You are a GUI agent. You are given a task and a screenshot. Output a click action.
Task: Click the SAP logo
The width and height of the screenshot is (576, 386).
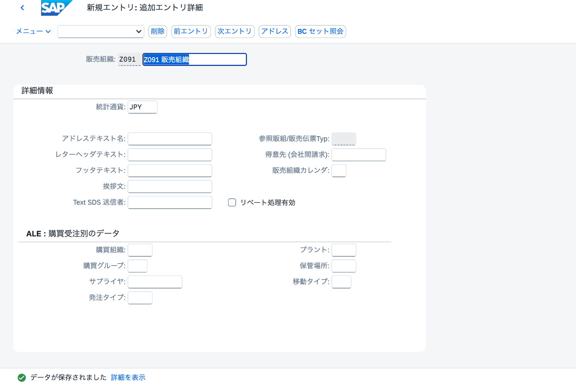pyautogui.click(x=56, y=8)
